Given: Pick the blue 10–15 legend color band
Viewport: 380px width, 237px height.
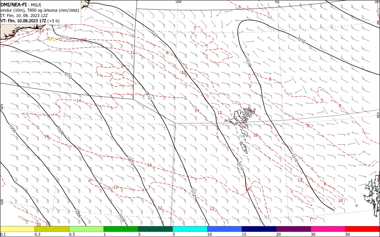Looking at the screenshot, I should [x=225, y=229].
